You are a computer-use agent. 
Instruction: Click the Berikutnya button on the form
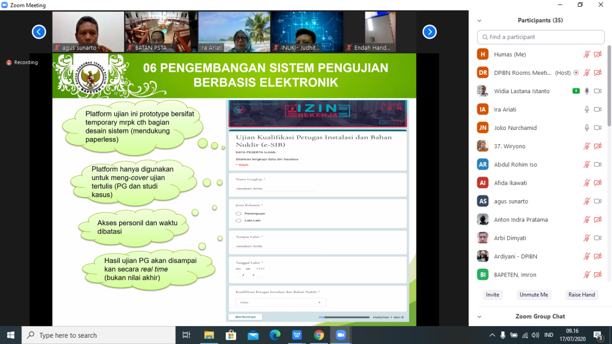[x=246, y=317]
